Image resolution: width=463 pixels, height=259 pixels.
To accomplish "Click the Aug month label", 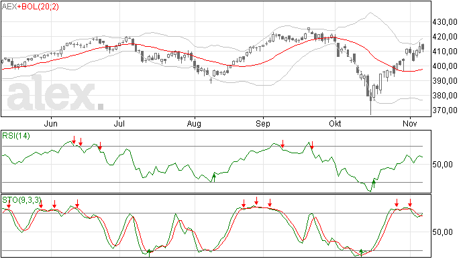I will pos(194,124).
